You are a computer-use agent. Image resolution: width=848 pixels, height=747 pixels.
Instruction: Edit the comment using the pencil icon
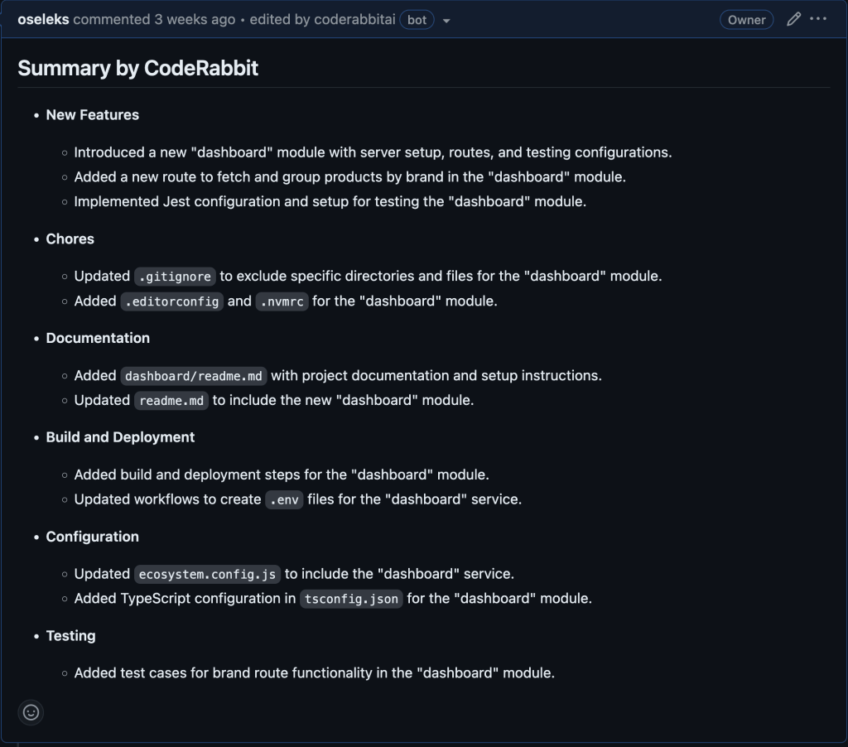tap(793, 19)
